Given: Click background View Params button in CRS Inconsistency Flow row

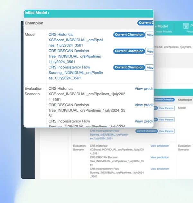Looking at the screenshot, I should [x=166, y=131].
